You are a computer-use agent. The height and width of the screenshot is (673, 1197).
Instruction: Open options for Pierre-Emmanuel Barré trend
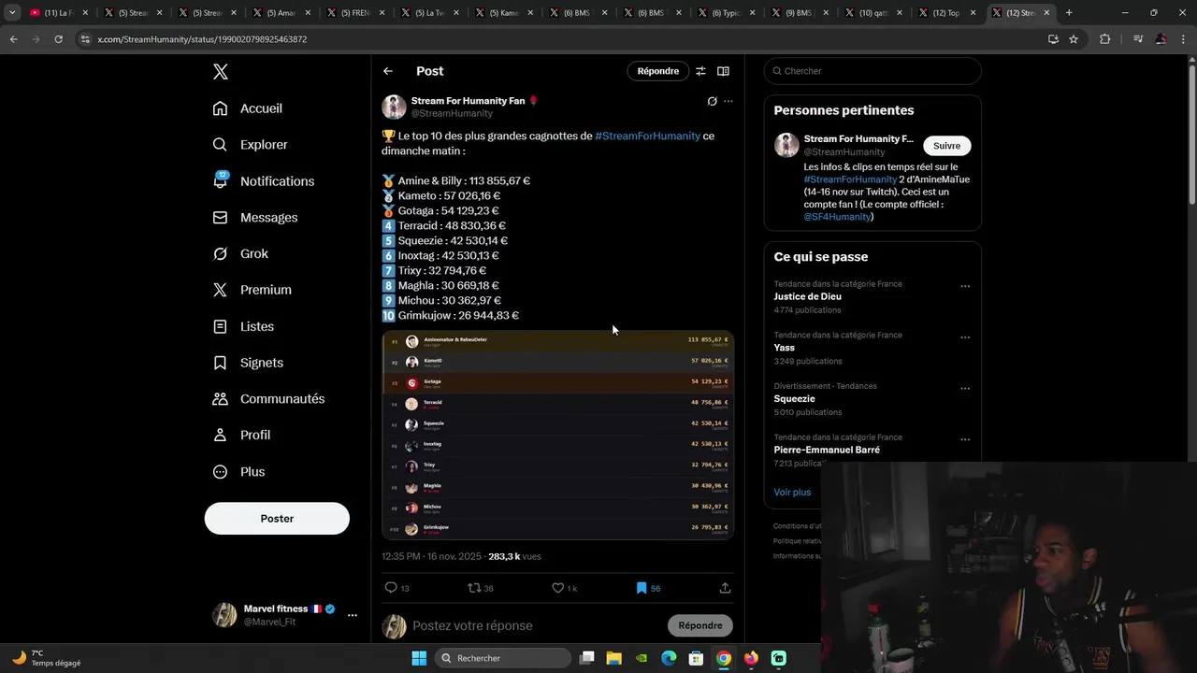965,439
